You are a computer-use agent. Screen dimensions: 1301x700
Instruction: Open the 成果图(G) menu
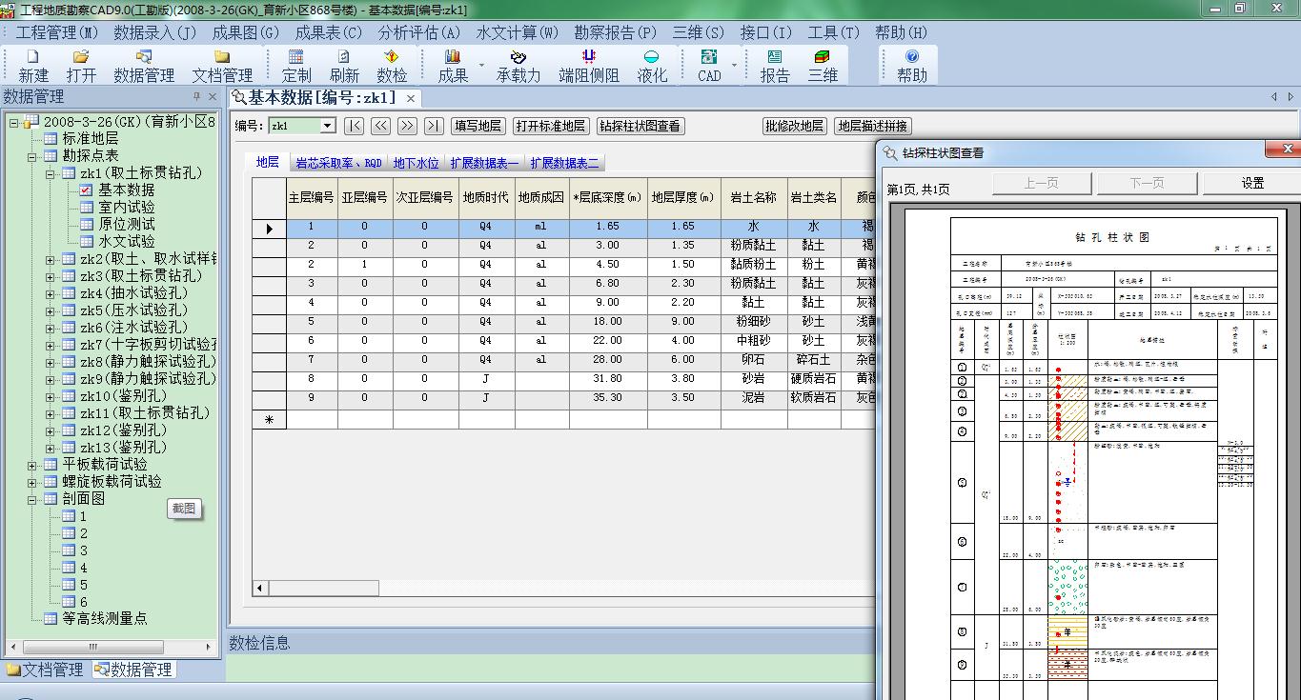pyautogui.click(x=245, y=32)
